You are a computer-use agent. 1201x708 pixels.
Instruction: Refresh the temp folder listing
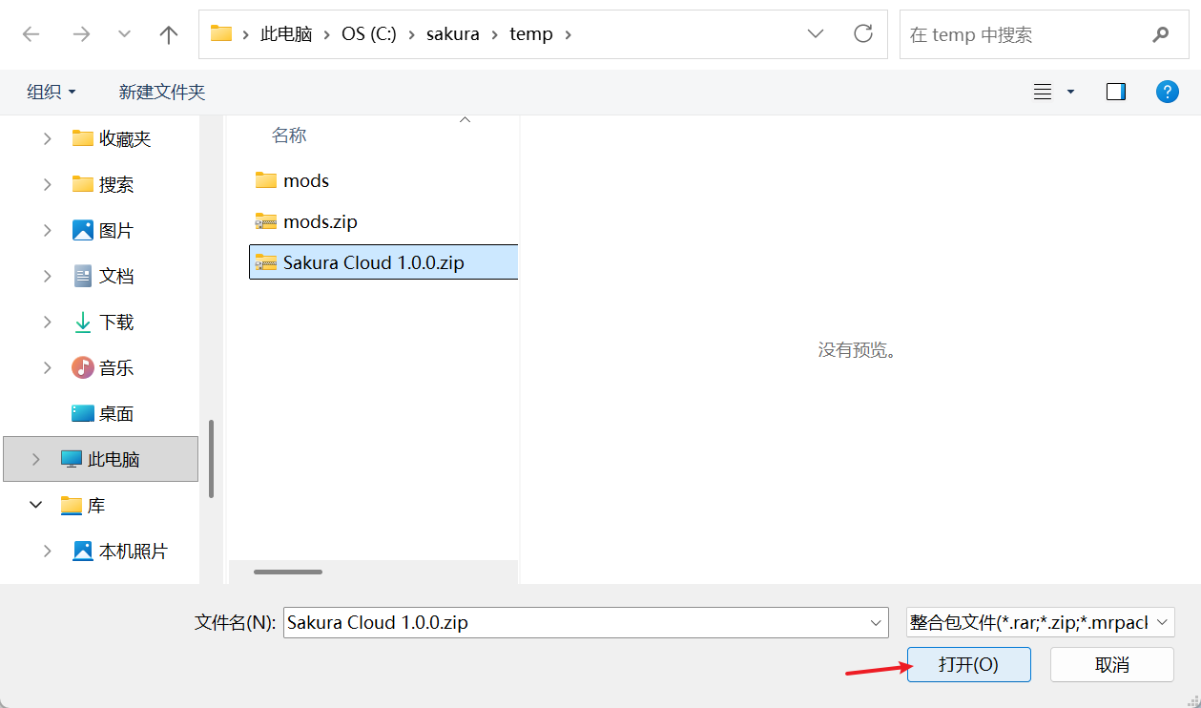tap(863, 34)
